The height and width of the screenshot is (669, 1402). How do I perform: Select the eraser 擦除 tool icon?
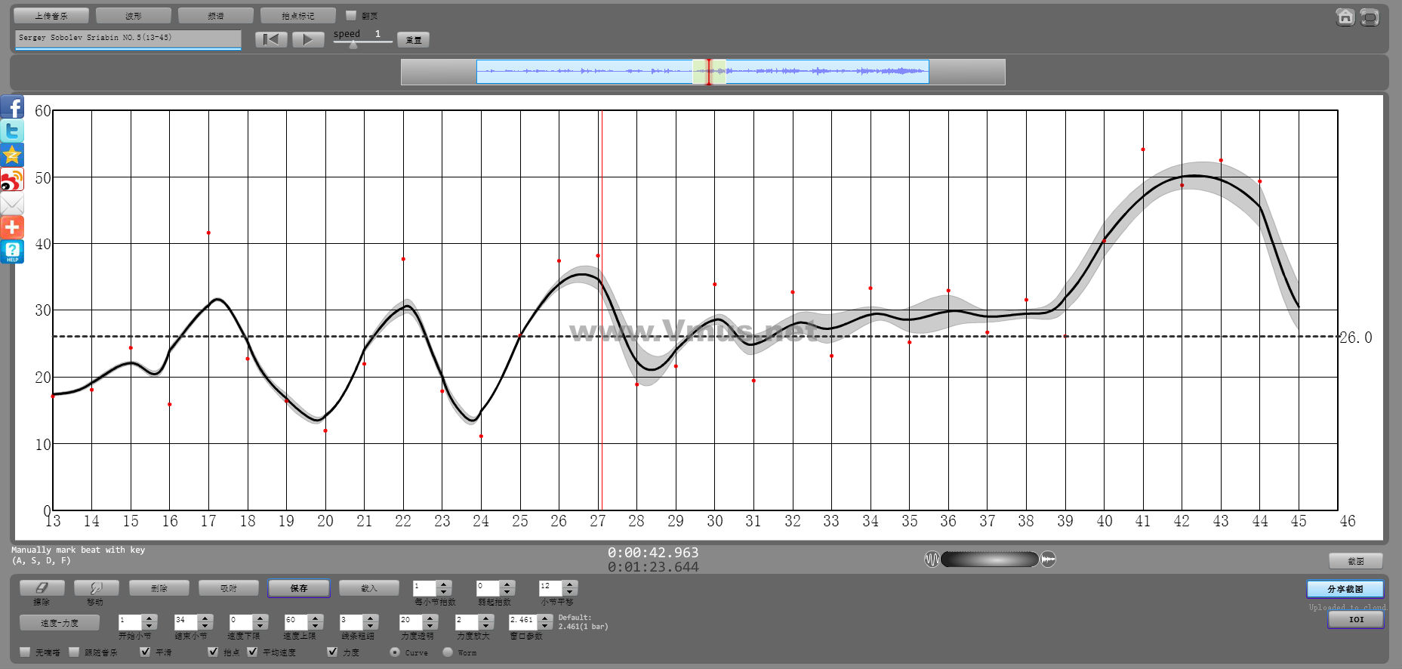[x=42, y=587]
